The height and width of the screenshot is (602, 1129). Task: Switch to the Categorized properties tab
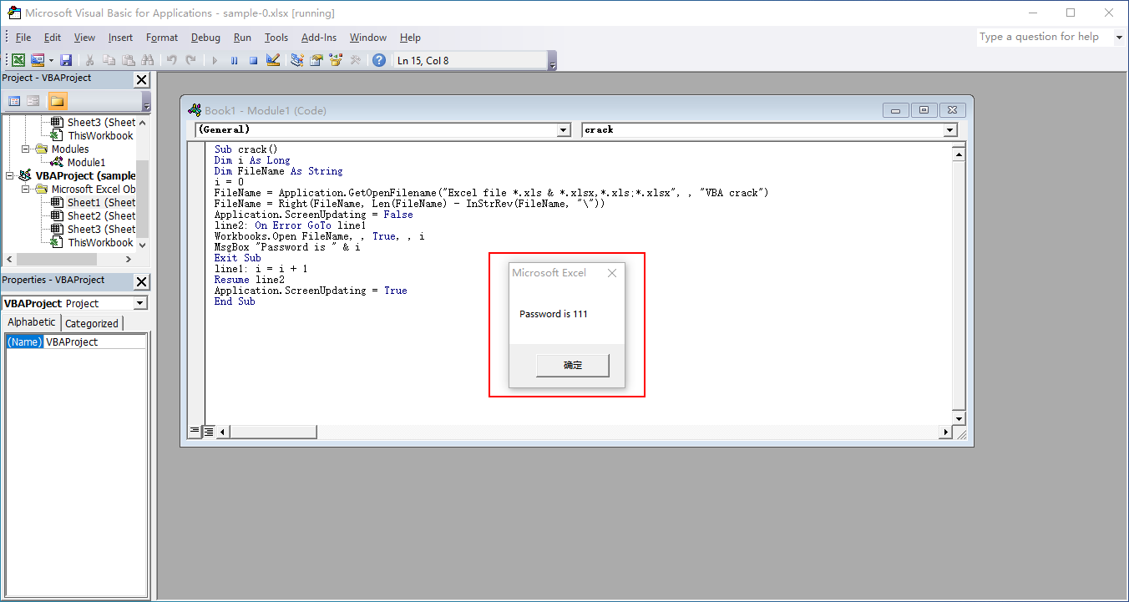[x=92, y=323]
